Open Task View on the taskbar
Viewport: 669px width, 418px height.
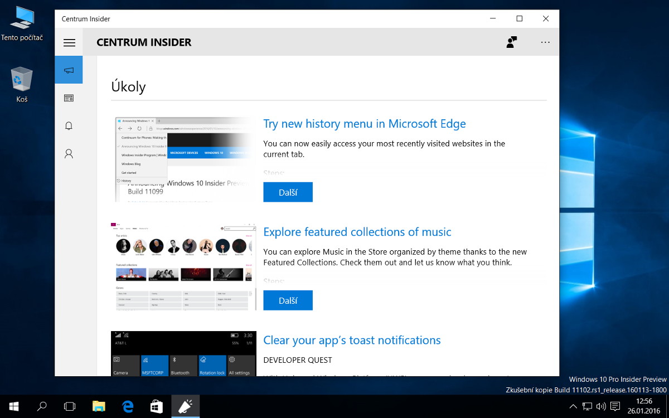[70, 406]
